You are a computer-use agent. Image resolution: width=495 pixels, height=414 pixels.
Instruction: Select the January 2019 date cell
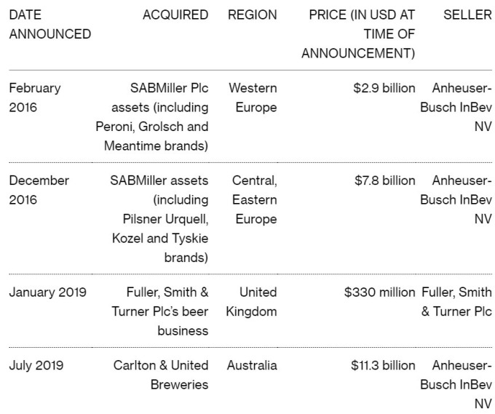47,292
